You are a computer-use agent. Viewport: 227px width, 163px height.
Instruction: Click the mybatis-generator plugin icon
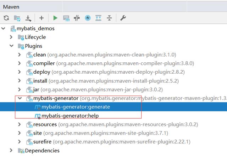coord(29,99)
